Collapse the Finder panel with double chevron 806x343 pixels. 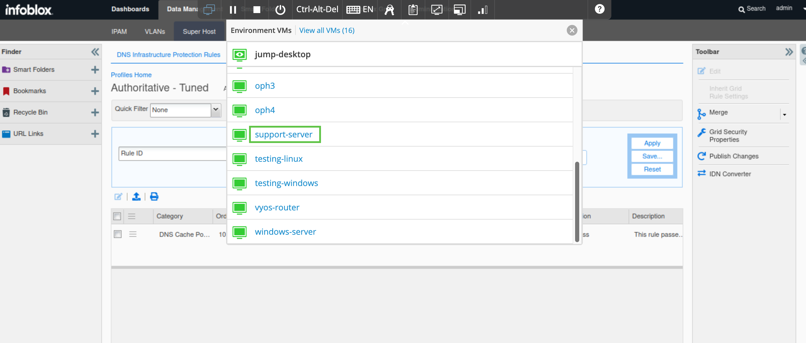coord(95,52)
